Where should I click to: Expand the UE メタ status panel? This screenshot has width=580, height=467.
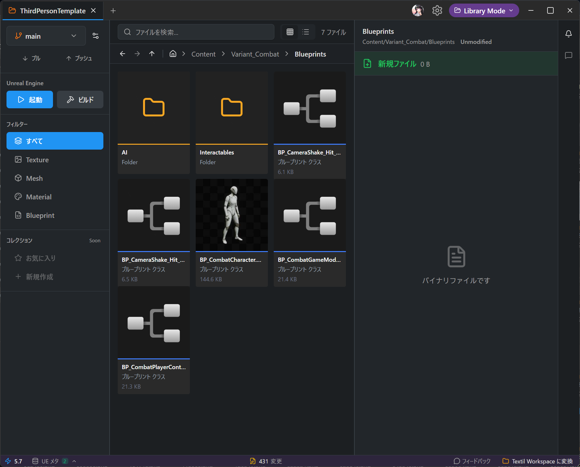coord(74,461)
